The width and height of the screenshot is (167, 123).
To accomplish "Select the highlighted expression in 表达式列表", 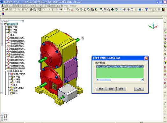I will [x=120, y=67].
